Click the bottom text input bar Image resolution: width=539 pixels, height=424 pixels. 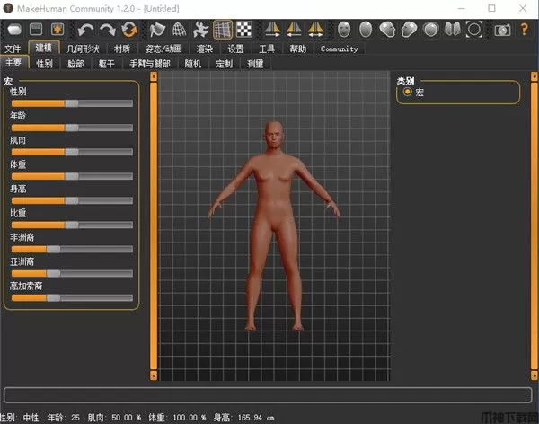[268, 395]
